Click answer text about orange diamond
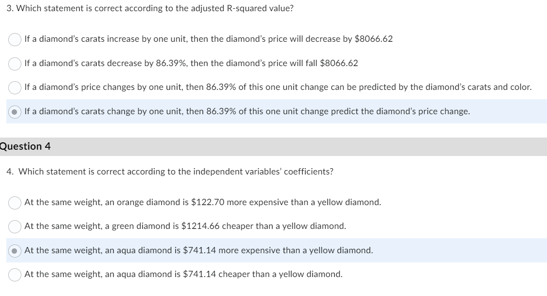This screenshot has height=296, width=547. [x=203, y=203]
